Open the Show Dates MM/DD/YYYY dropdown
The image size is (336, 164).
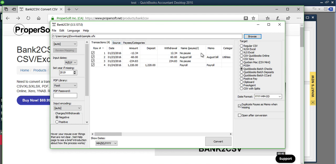click(106, 143)
